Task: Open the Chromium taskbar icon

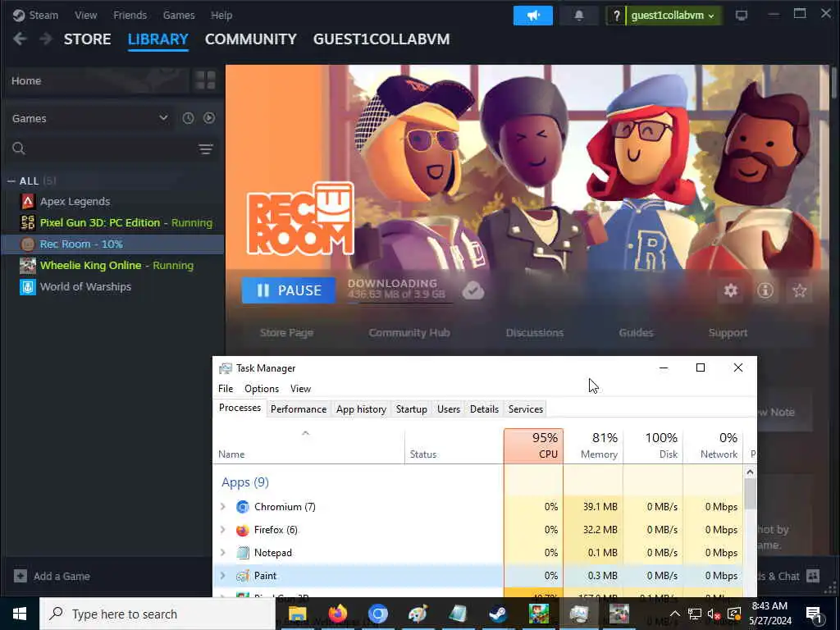Action: (x=377, y=614)
